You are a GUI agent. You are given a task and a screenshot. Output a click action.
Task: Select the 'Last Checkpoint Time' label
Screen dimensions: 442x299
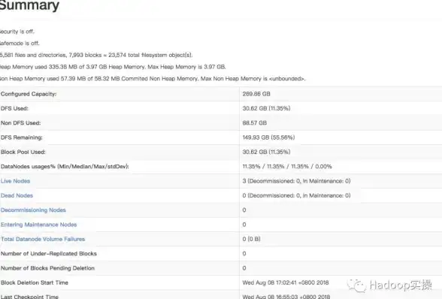29,297
